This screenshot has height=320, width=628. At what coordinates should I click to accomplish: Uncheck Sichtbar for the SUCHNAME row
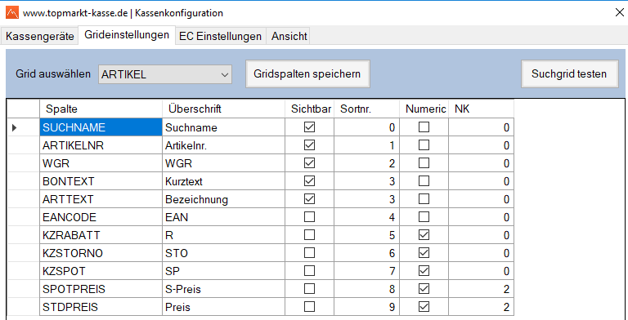[309, 127]
